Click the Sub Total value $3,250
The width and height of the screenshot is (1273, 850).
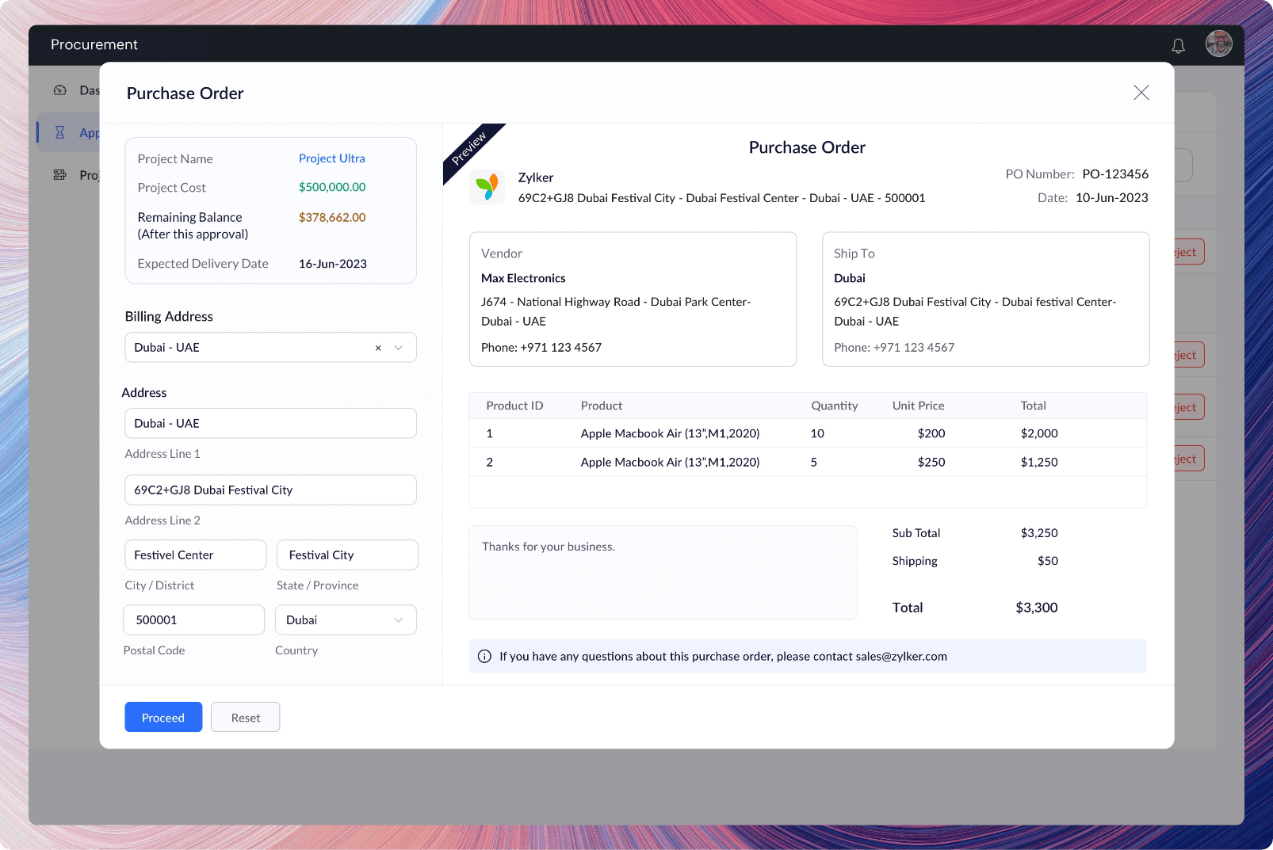click(1039, 533)
